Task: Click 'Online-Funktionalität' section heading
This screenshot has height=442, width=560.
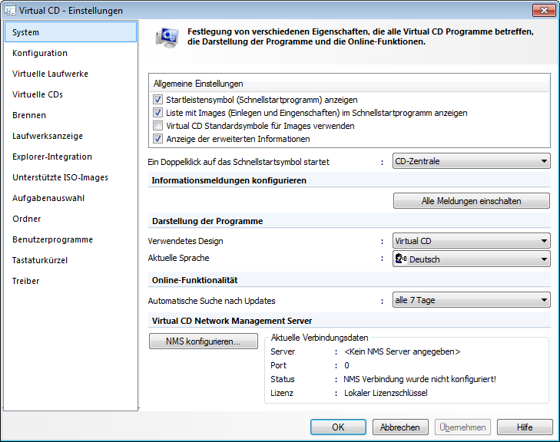Action: (x=194, y=280)
